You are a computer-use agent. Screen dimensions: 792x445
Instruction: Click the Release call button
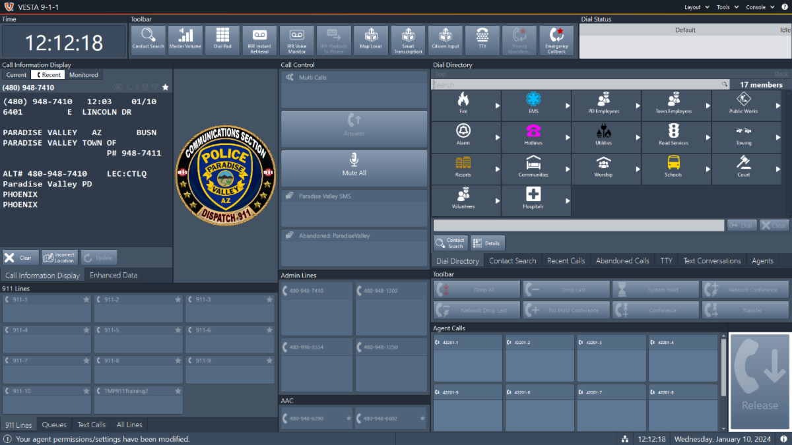coord(760,382)
